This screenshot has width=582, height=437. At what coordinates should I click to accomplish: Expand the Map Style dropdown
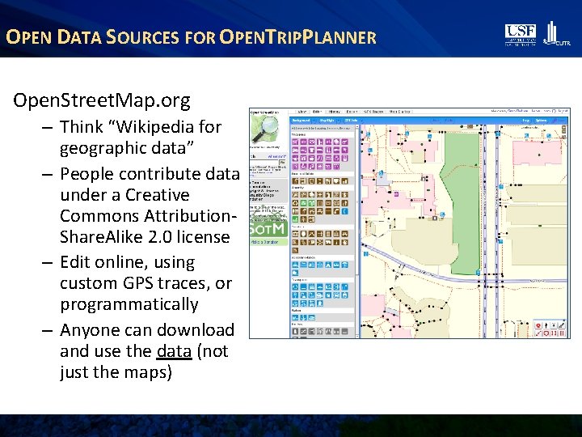[328, 121]
